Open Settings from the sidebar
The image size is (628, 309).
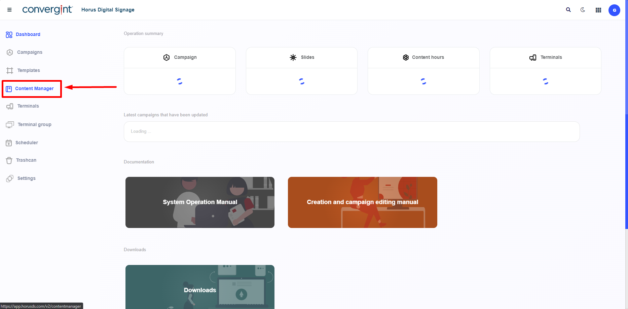coord(26,178)
